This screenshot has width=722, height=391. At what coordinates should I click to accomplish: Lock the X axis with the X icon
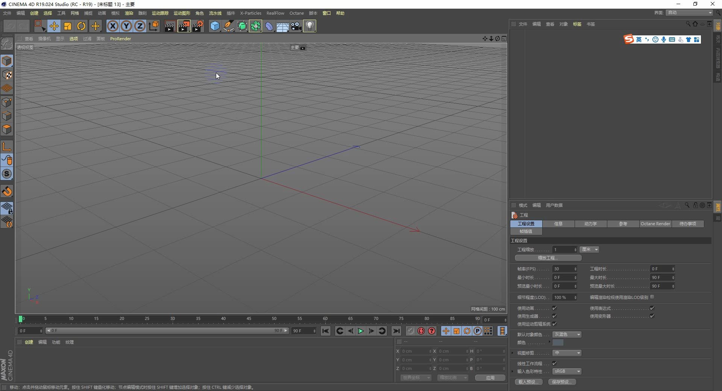click(x=112, y=26)
